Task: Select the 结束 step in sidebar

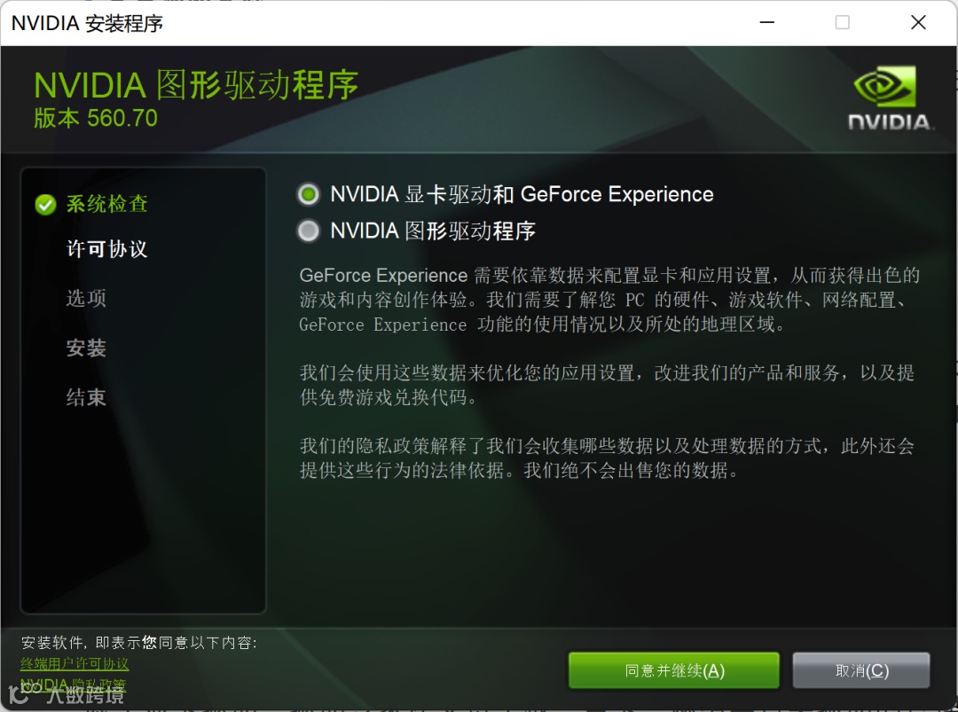Action: click(86, 397)
